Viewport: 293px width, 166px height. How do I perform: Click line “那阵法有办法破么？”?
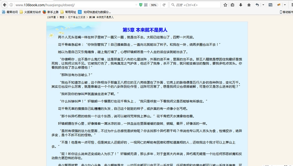(76, 75)
